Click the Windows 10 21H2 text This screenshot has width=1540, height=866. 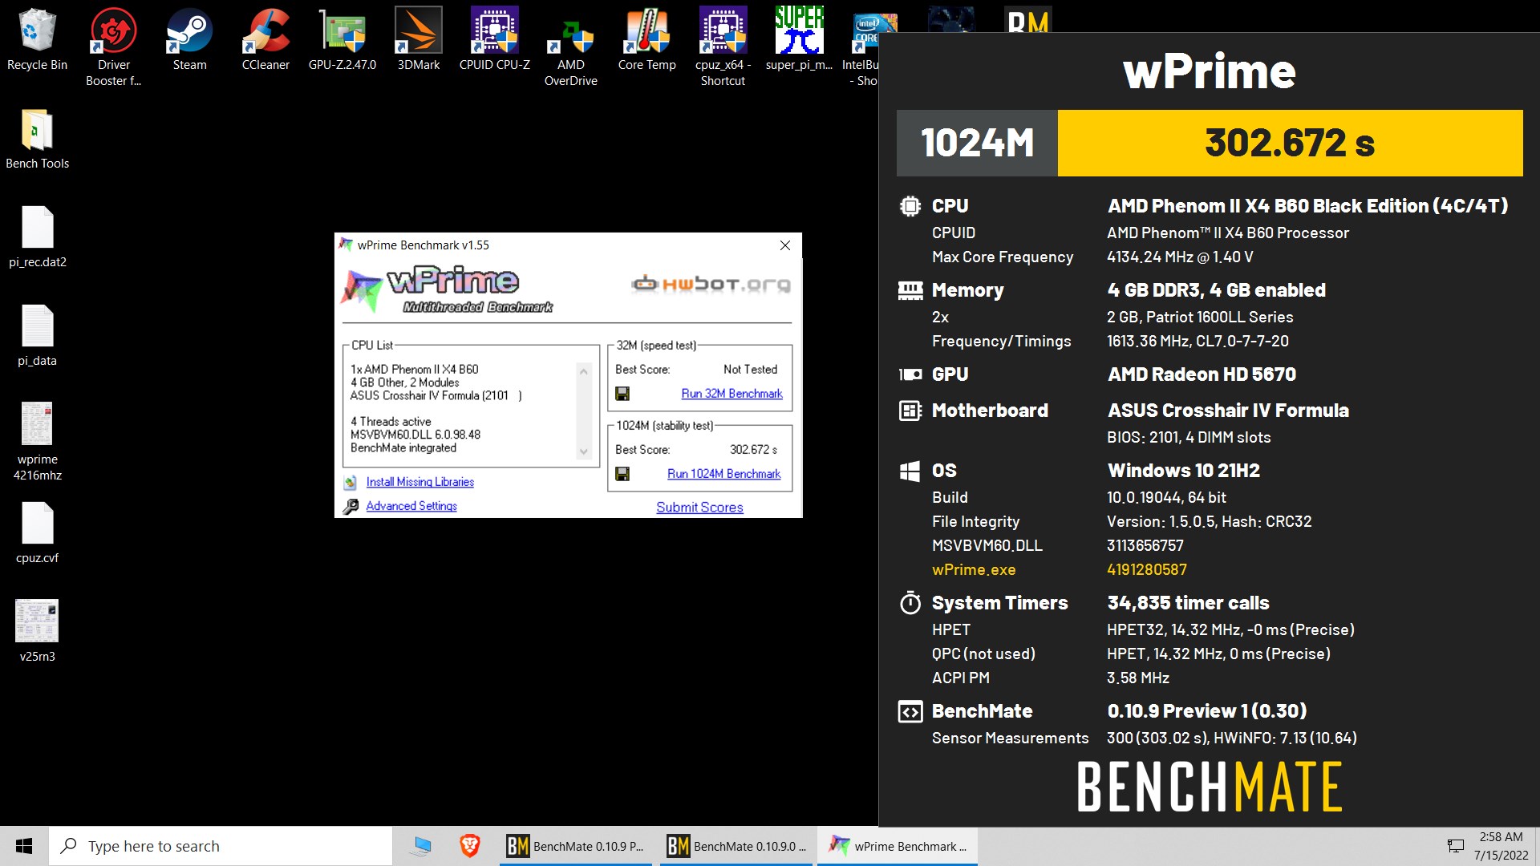(1184, 471)
